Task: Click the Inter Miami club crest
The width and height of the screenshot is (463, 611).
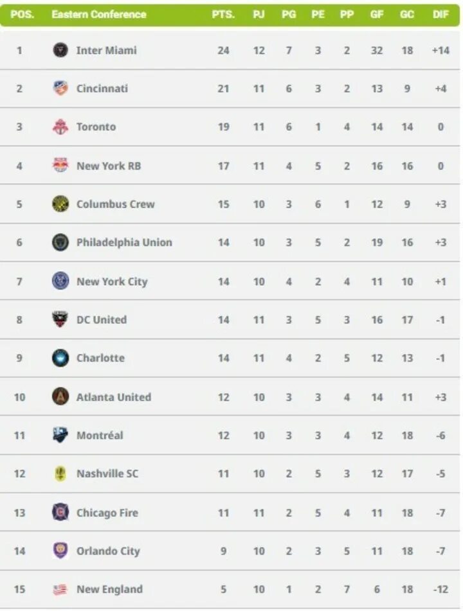Action: click(60, 50)
